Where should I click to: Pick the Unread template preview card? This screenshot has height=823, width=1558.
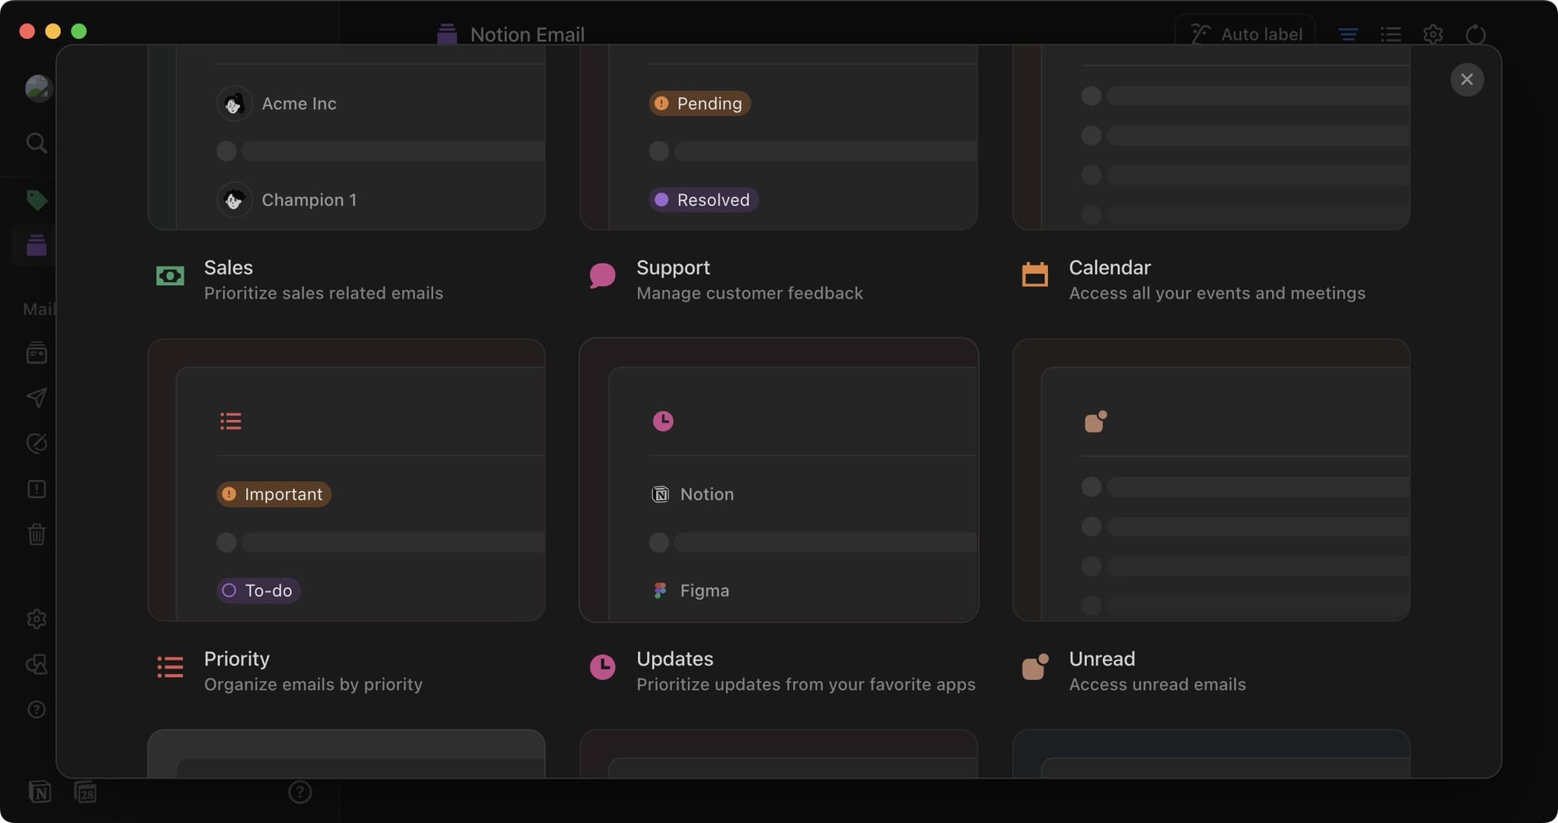tap(1211, 480)
